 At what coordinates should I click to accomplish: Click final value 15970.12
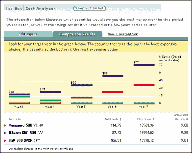pyautogui.click(x=147, y=140)
